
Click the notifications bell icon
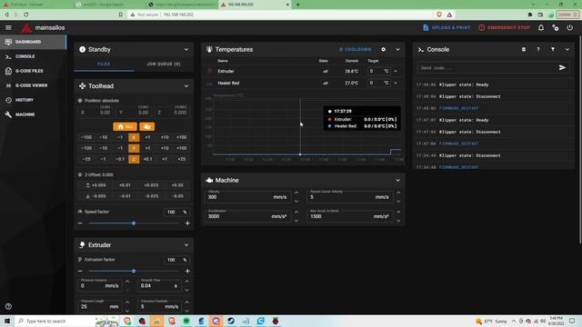point(541,28)
